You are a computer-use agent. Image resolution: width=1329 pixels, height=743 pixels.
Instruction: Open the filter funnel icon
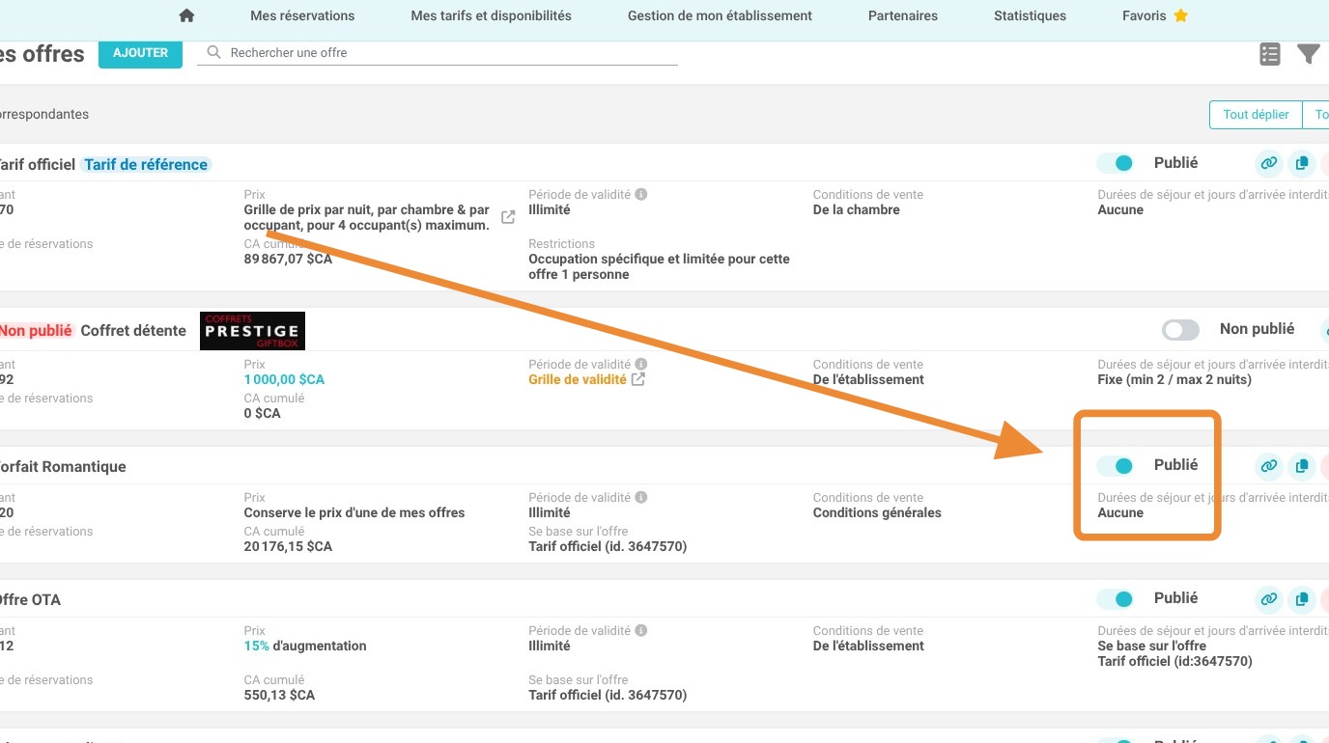click(1309, 54)
